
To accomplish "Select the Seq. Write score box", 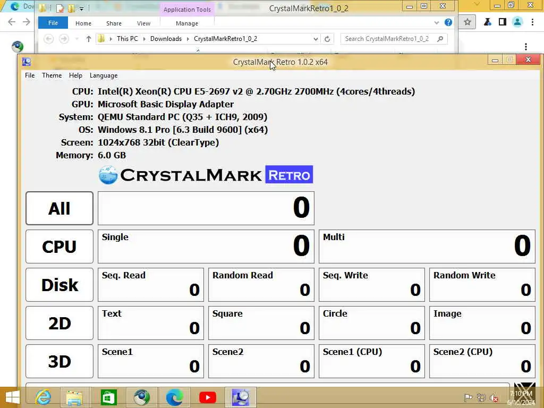I will pos(371,285).
